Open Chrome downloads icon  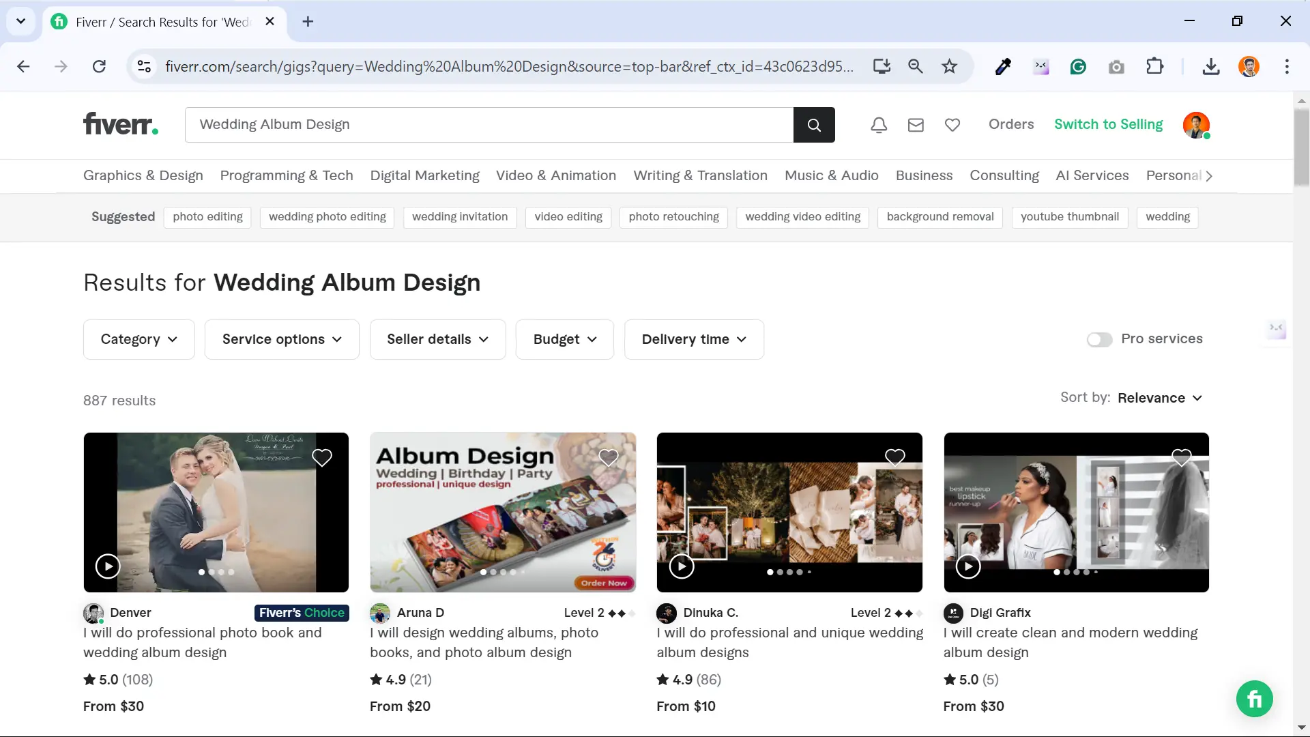[1211, 66]
